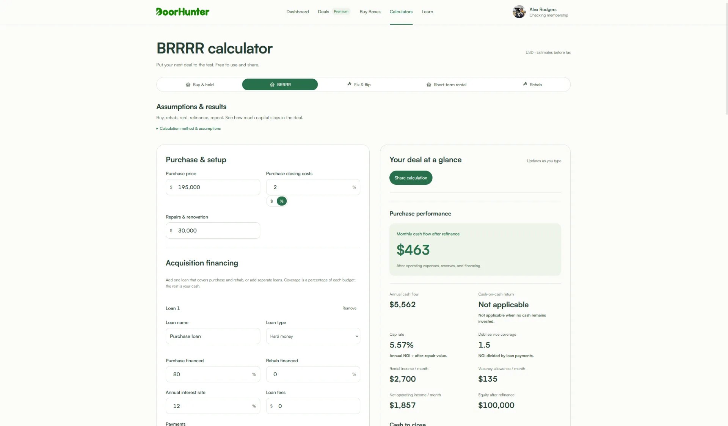Screen dimensions: 728x426
Task: Click the $2,700 rental income value
Action: pyautogui.click(x=402, y=379)
